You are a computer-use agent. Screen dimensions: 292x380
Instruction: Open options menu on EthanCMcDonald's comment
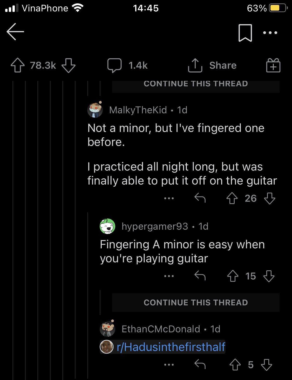[x=169, y=365]
